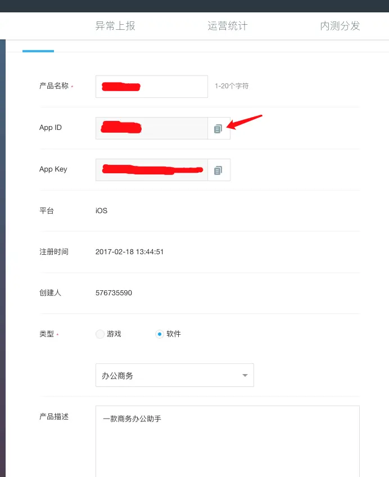Click the registration time 2017-02-18 13:44:51
Screen dimensions: 389x477
tap(129, 252)
